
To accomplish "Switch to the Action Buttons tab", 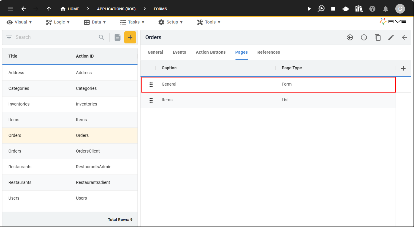I will tap(211, 52).
